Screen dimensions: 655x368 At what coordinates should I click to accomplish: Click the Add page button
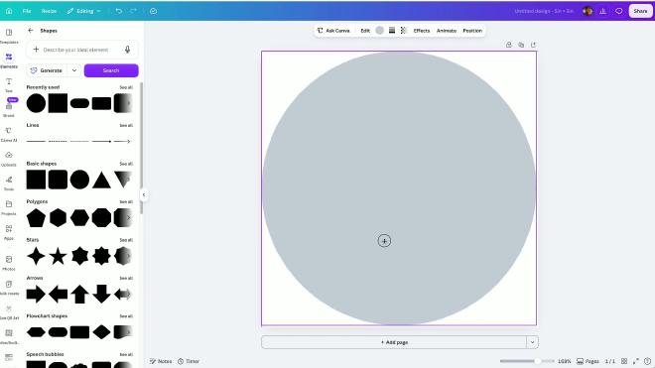click(x=394, y=342)
